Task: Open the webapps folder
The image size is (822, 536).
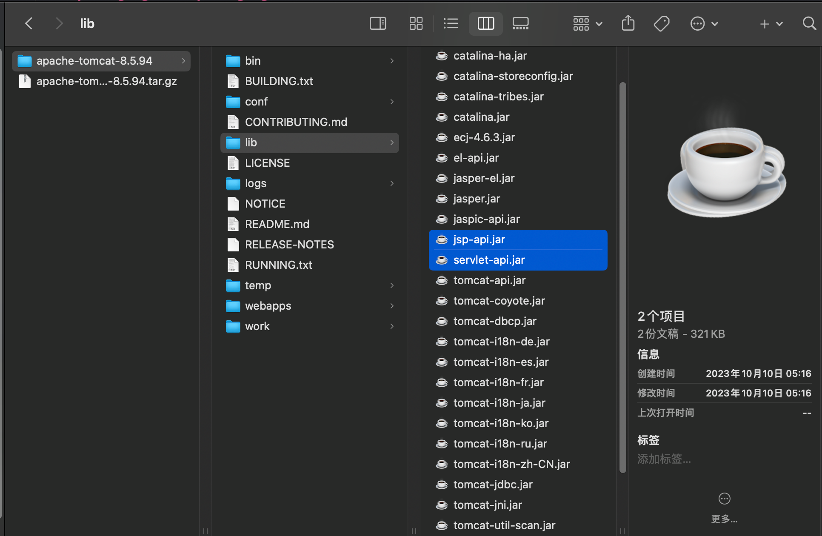Action: (x=310, y=306)
